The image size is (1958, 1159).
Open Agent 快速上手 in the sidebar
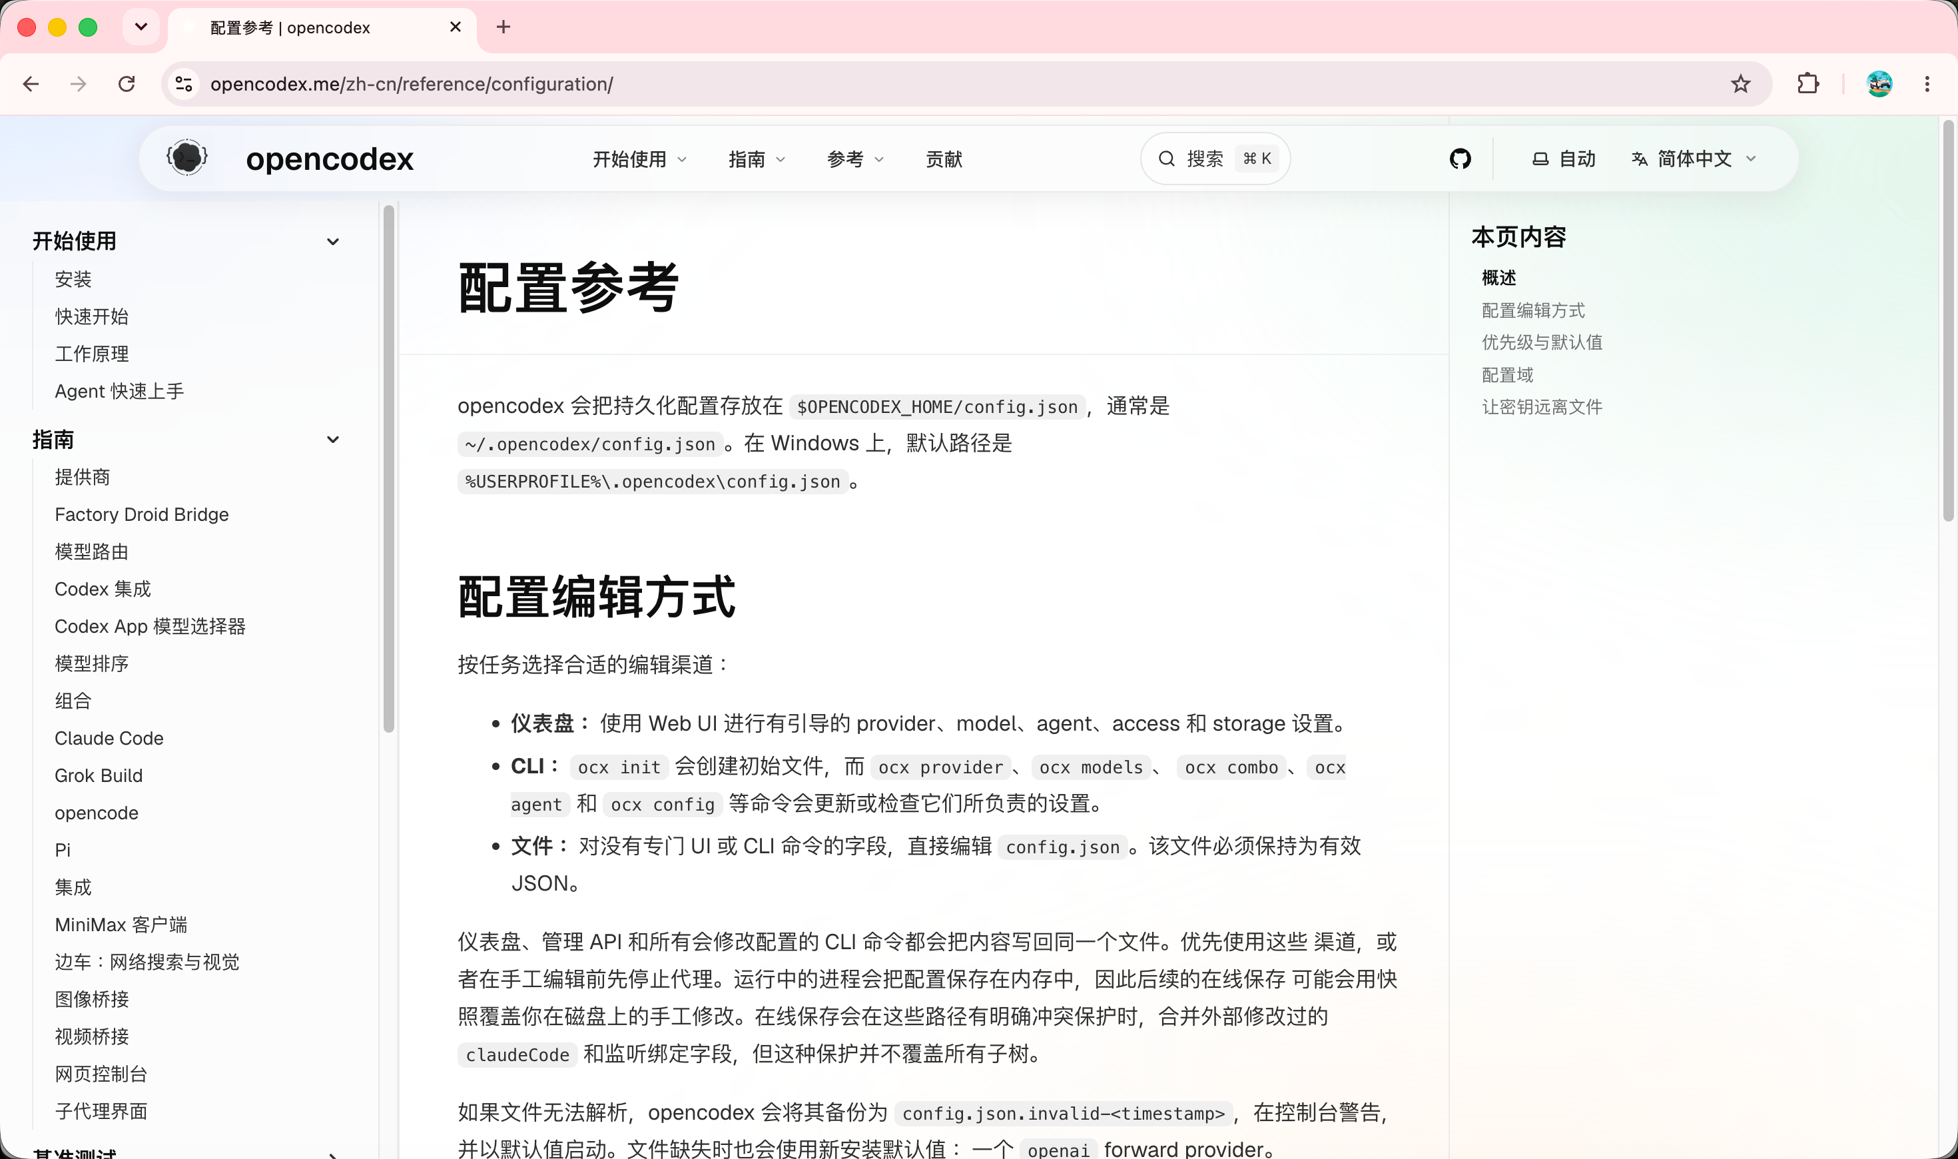coord(119,391)
